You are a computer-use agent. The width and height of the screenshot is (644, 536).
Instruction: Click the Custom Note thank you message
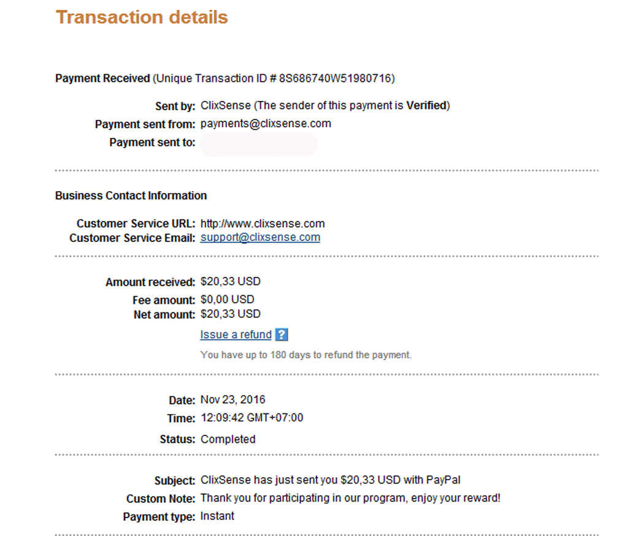tap(350, 498)
